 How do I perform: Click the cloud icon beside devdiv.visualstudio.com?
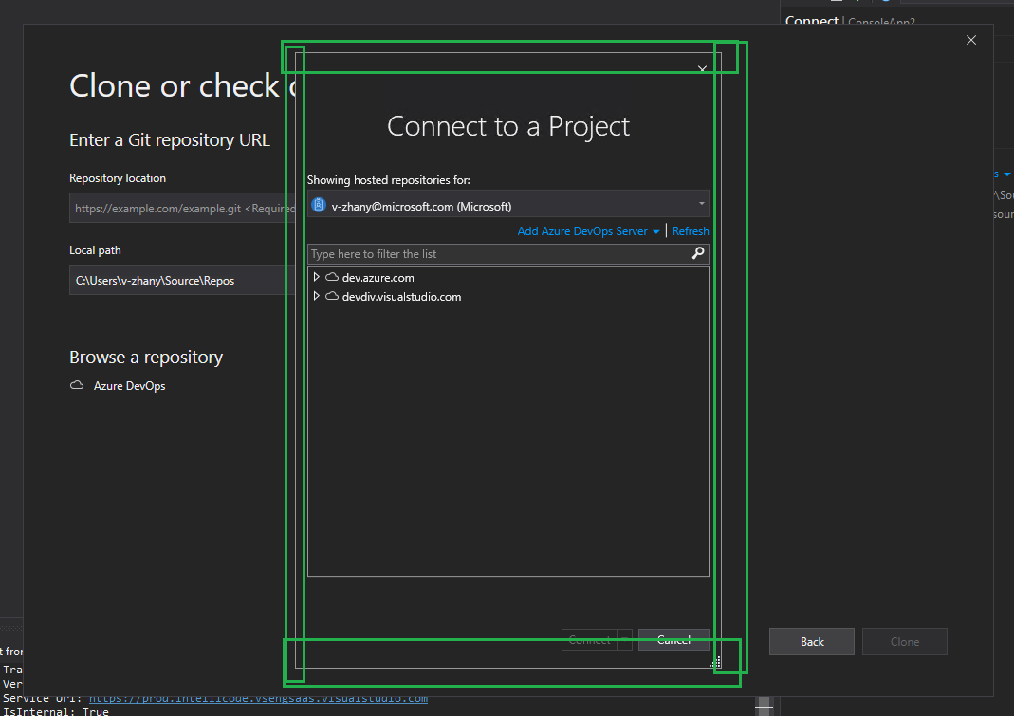[x=331, y=296]
